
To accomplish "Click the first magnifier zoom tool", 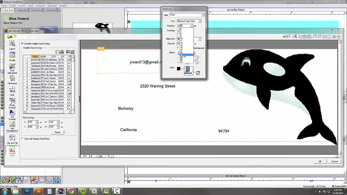I will pos(305,37).
